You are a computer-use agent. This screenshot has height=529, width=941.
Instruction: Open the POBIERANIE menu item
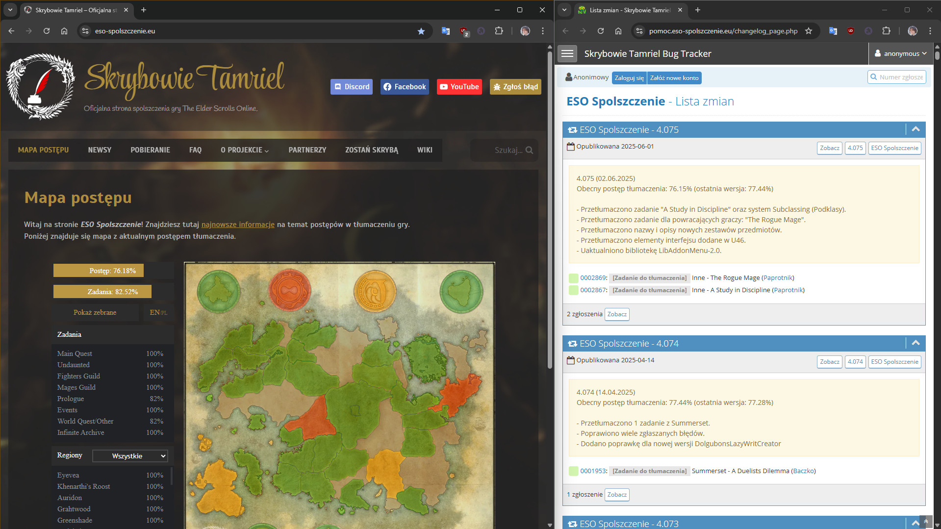(150, 150)
